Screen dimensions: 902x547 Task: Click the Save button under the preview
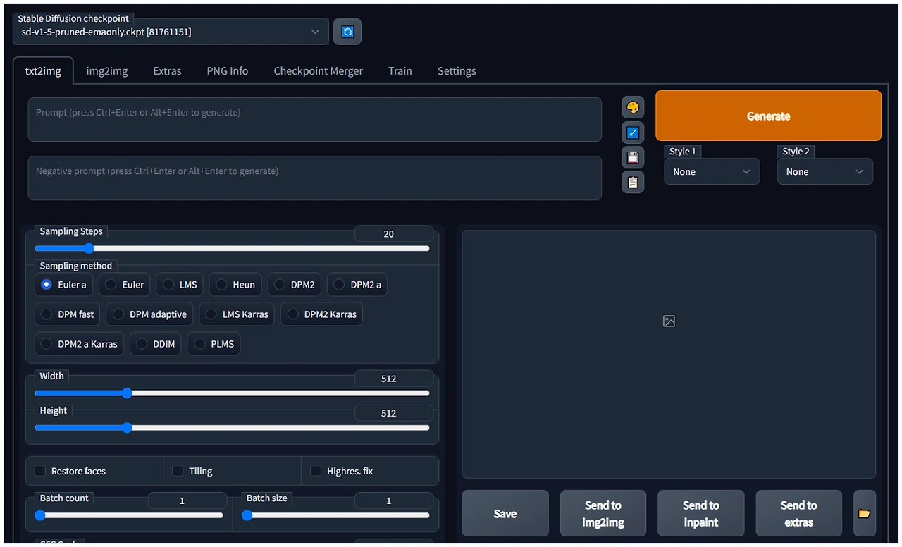[505, 514]
